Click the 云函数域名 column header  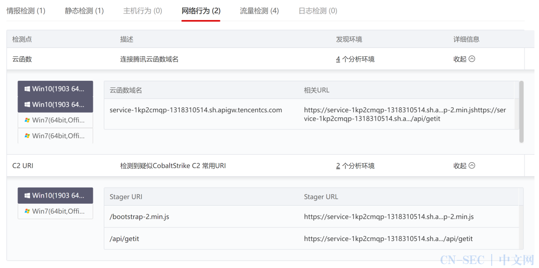[126, 90]
